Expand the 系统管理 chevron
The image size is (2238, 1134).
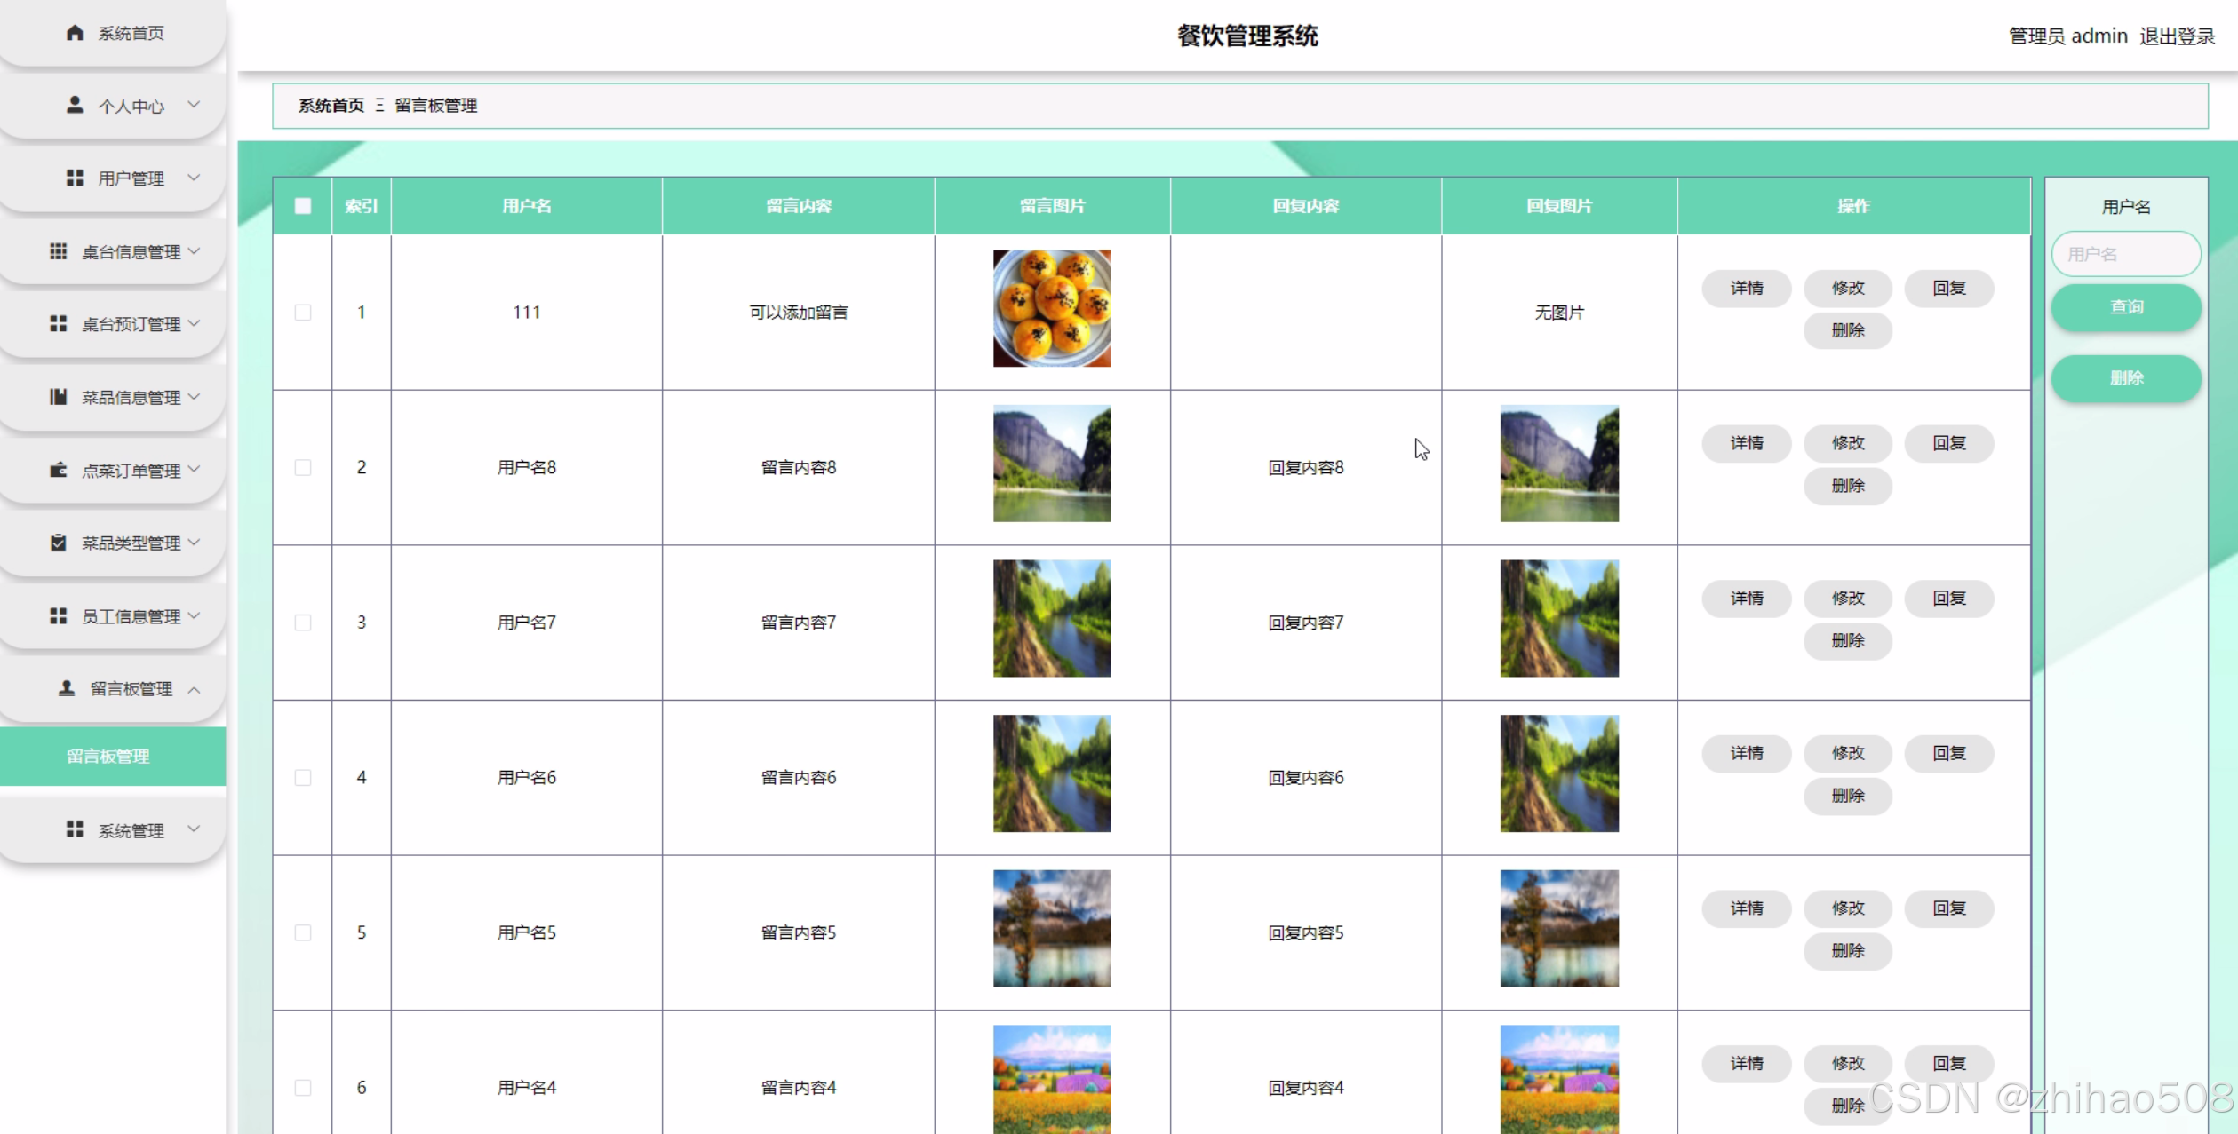click(194, 829)
